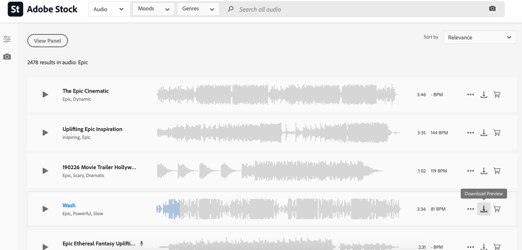The width and height of the screenshot is (522, 250).
Task: Open Epic Ethereal Fantasy Uplifti... title
Action: coord(99,243)
